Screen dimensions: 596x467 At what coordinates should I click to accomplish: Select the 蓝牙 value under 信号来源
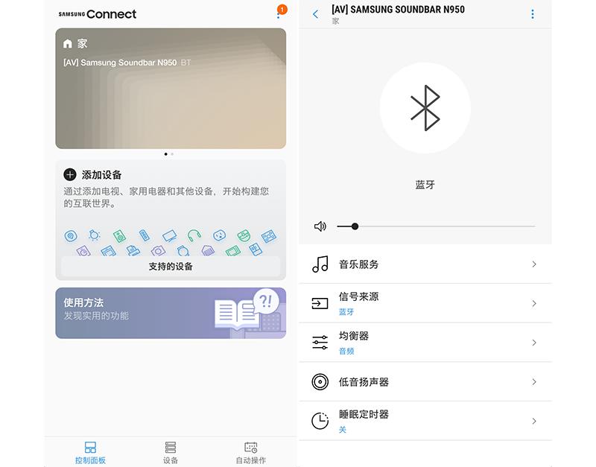coord(346,312)
